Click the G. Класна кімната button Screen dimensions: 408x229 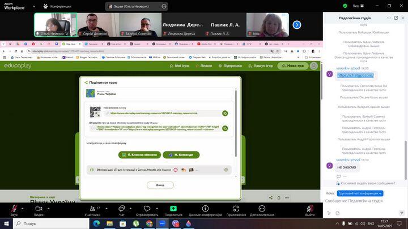[x=139, y=155]
